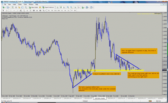
Task: Open the Insert menu
Action: (14, 4)
